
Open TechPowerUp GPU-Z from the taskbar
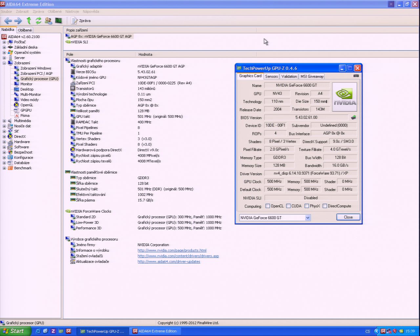tap(103, 331)
